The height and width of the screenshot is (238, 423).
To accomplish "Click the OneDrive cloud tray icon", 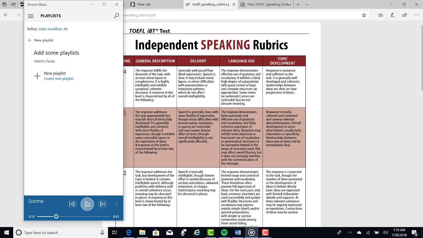I will coord(359,233).
